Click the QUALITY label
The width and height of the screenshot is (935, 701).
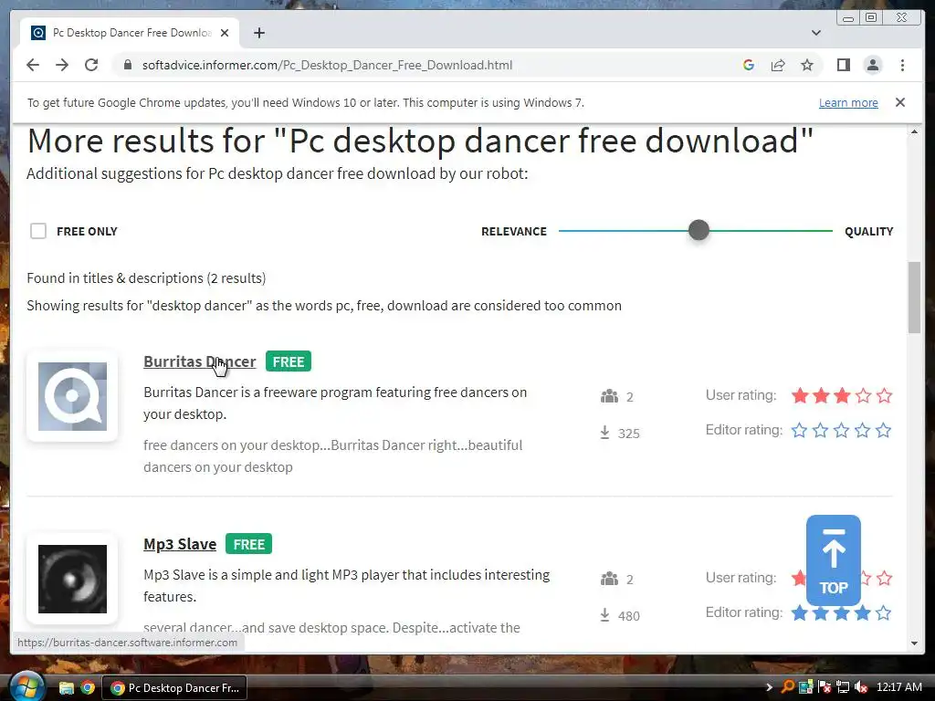[x=869, y=231]
